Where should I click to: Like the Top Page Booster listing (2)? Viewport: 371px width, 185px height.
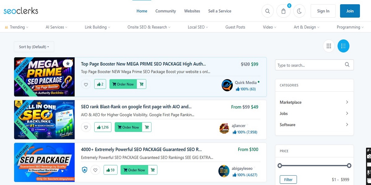point(100,84)
